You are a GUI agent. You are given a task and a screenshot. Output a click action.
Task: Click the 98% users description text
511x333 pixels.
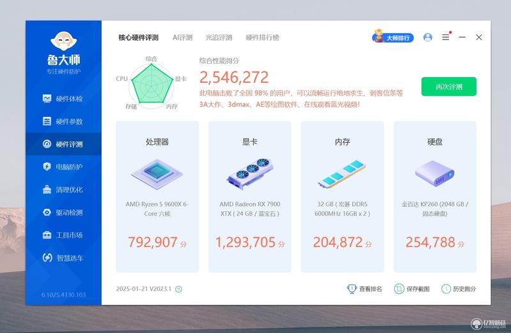(x=301, y=99)
